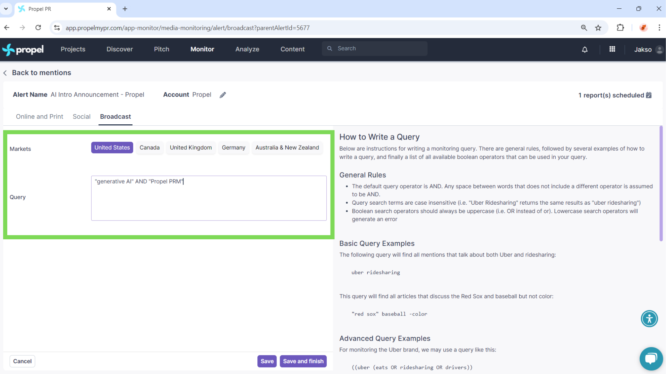The image size is (666, 374).
Task: Open Chrome three-dot menu
Action: [x=659, y=28]
